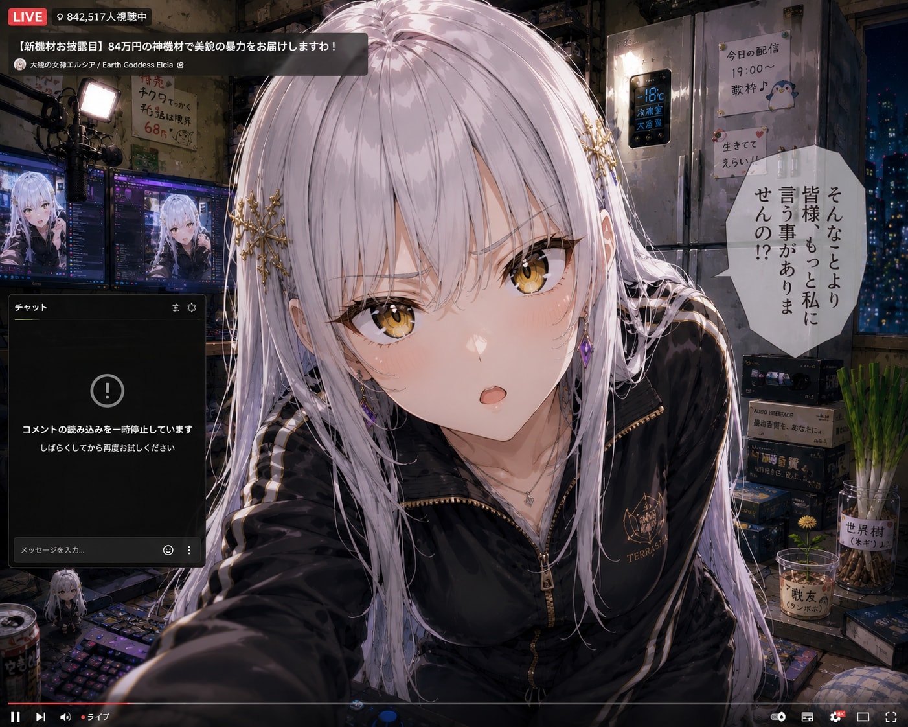Open the chat more-options menu
This screenshot has height=727, width=908.
coord(189,549)
